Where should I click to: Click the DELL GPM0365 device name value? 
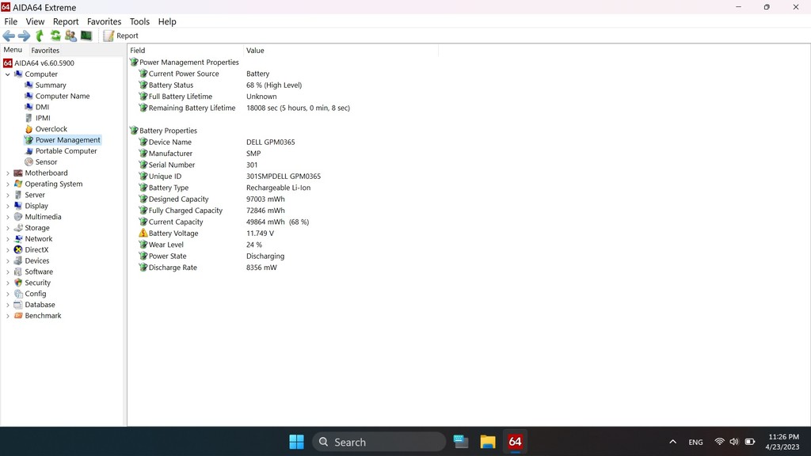(271, 142)
